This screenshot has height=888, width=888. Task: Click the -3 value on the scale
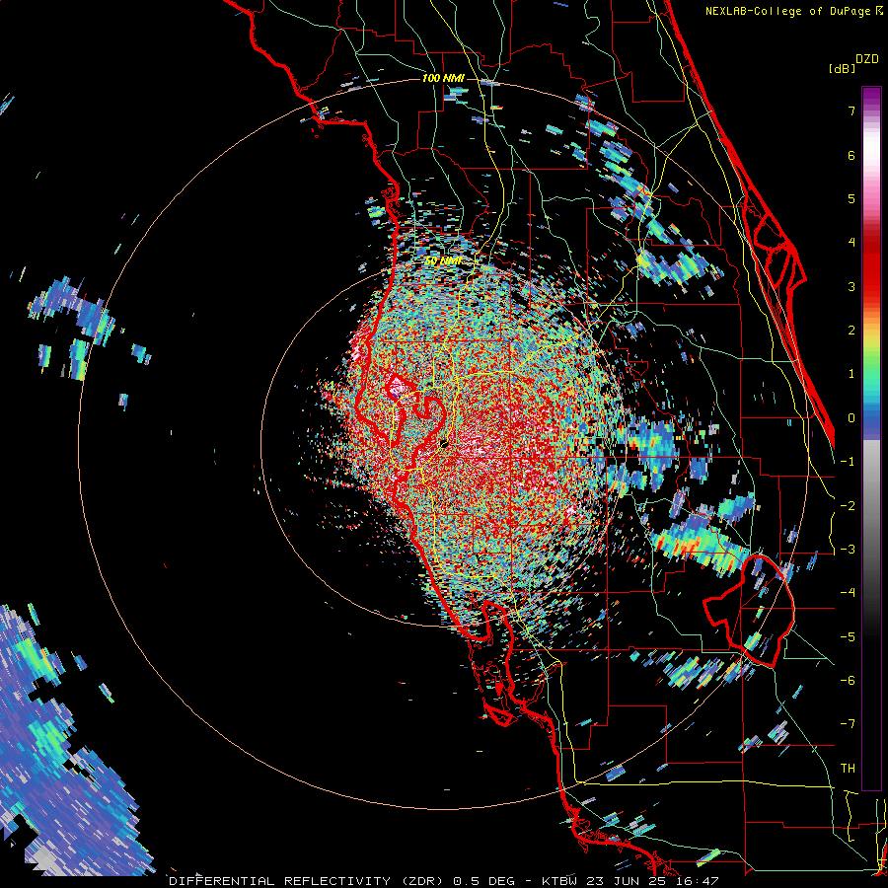848,550
